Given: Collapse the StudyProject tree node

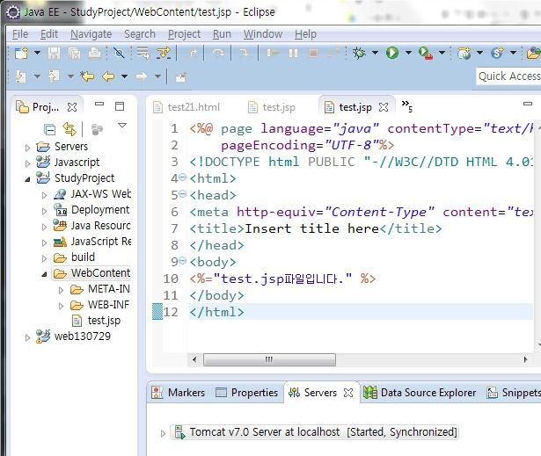Looking at the screenshot, I should click(x=27, y=179).
